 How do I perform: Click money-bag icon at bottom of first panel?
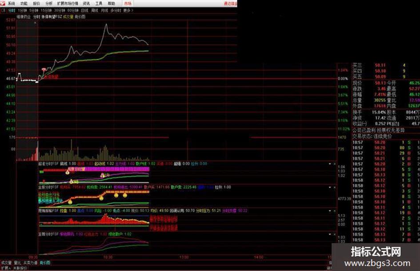(x=71, y=182)
